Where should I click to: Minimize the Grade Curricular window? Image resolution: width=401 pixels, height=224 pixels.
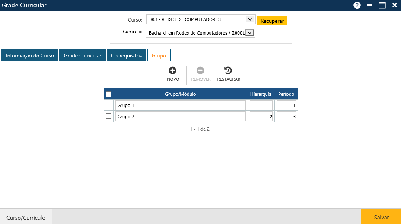tap(369, 5)
